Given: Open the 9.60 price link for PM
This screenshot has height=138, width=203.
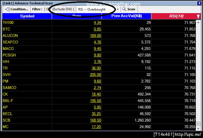Looking at the screenshot, I should 97,81.
